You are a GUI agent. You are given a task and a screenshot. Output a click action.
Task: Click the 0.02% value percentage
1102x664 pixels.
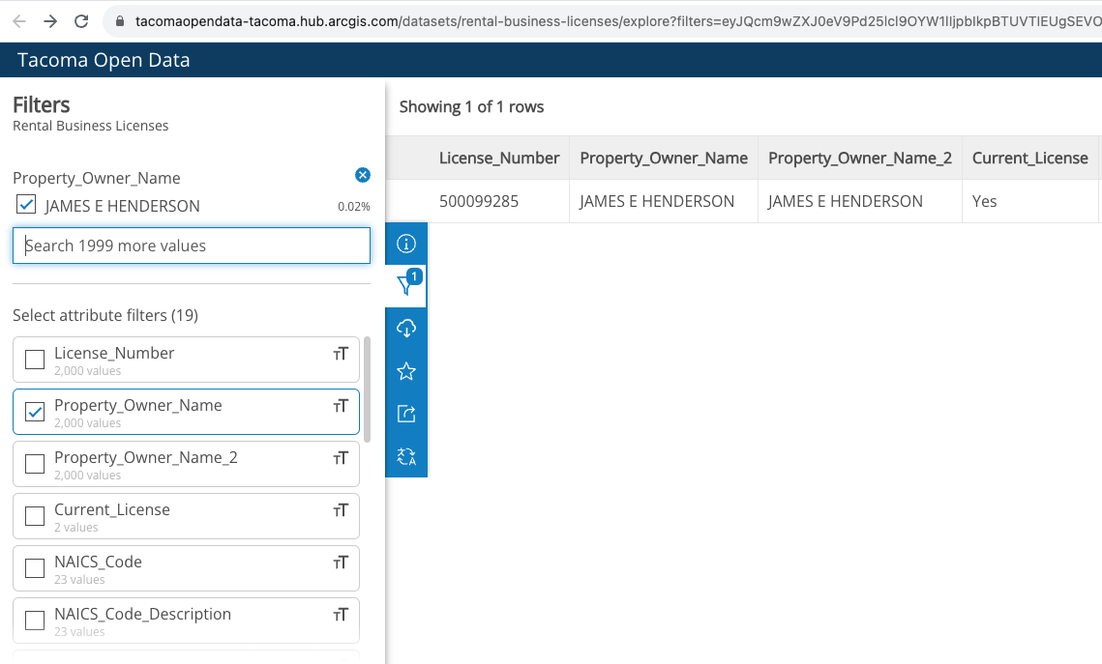click(x=353, y=207)
